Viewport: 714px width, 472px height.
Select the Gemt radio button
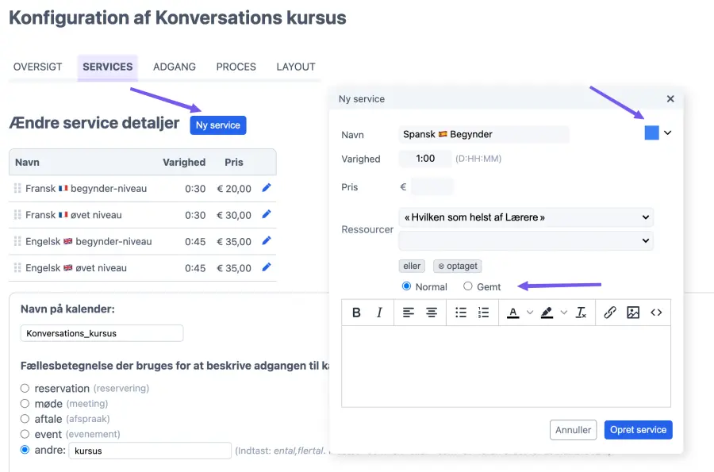(468, 286)
